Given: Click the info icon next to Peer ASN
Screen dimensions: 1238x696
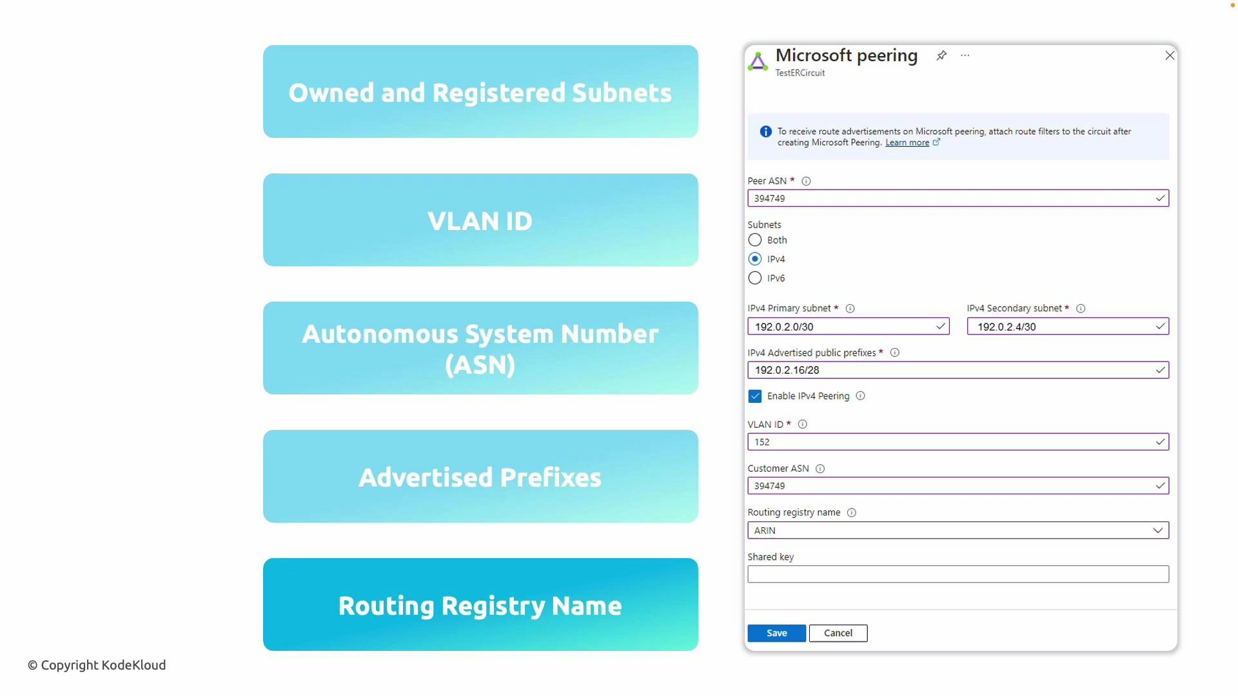Looking at the screenshot, I should (806, 181).
